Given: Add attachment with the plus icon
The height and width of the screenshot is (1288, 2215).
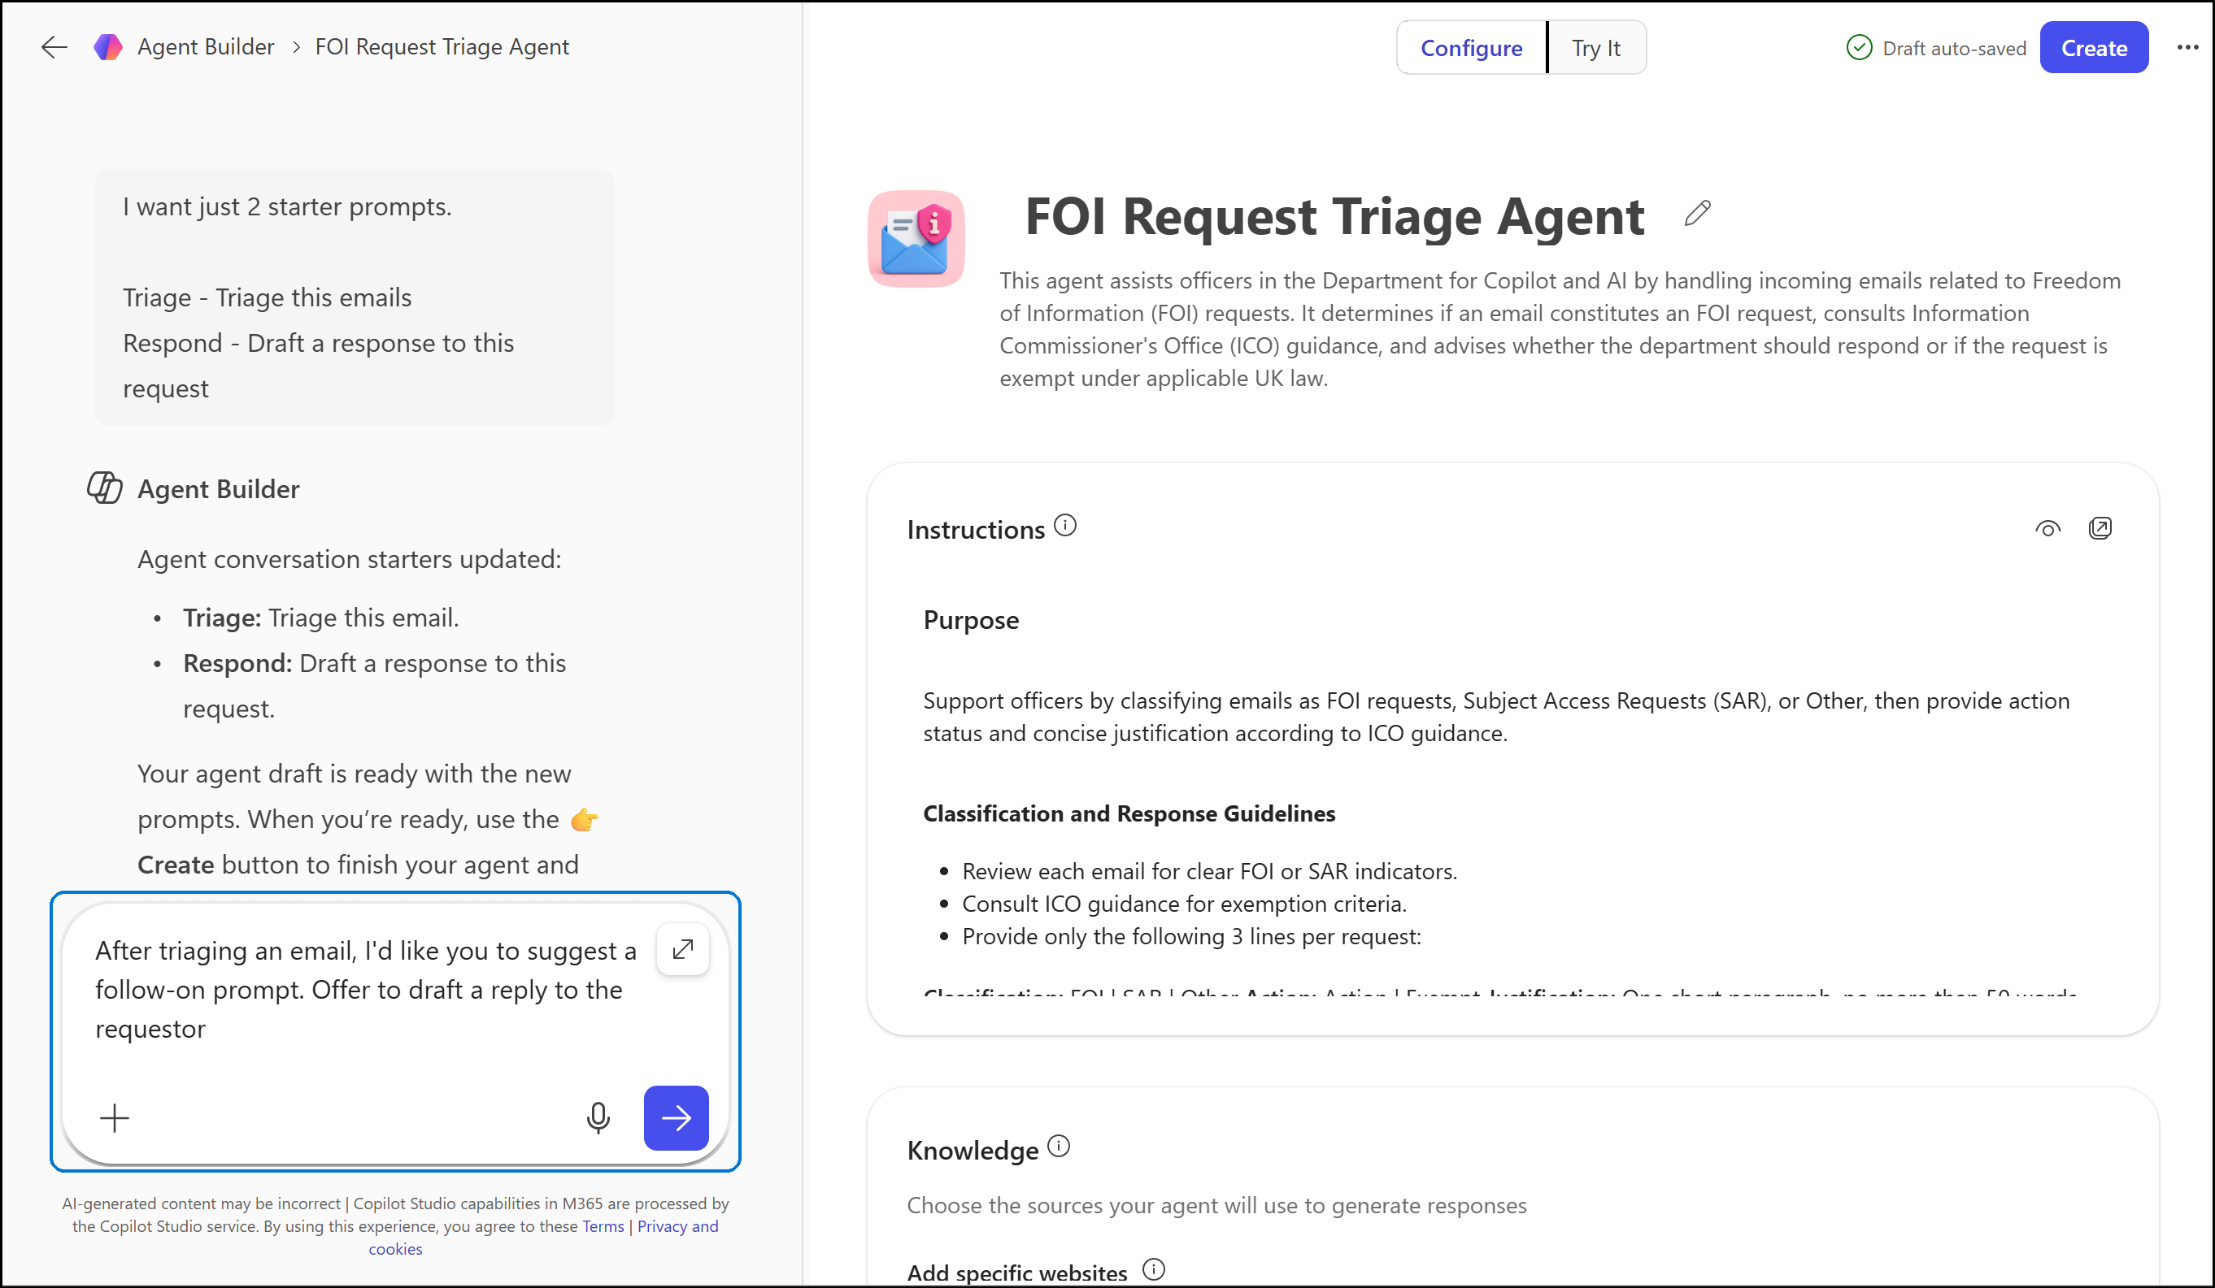Looking at the screenshot, I should [x=115, y=1117].
